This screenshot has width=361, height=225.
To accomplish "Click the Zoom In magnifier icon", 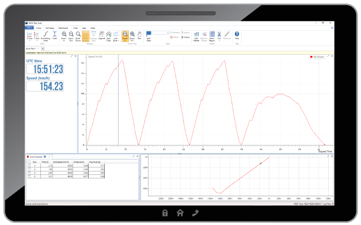I will [x=64, y=35].
